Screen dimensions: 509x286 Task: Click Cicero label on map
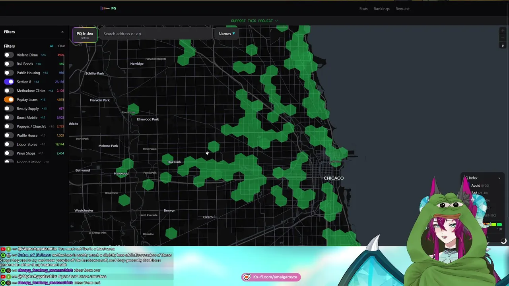click(208, 217)
